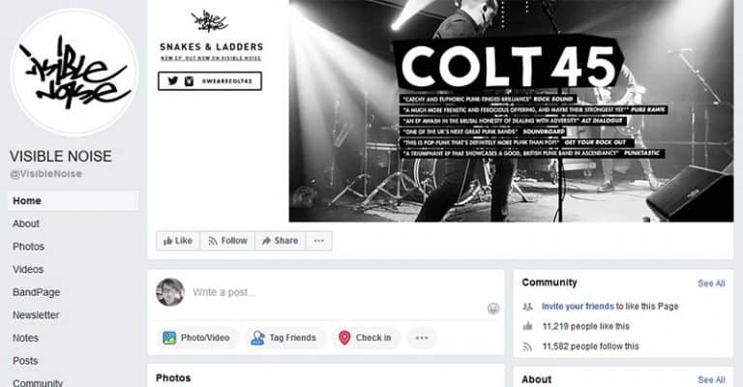Viewport: 743px width, 387px height.
Task: Go to Photos in the sidebar
Action: (28, 247)
